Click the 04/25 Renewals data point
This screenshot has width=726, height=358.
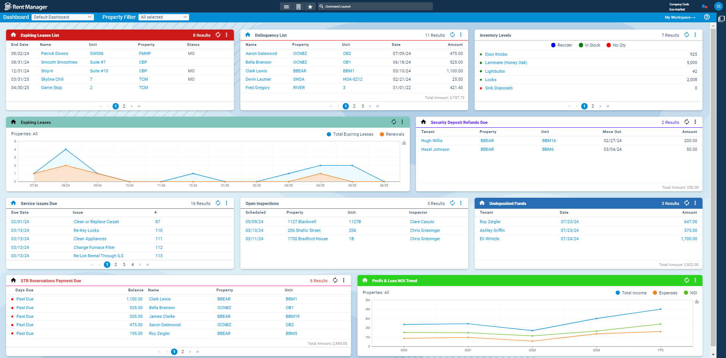(x=320, y=174)
